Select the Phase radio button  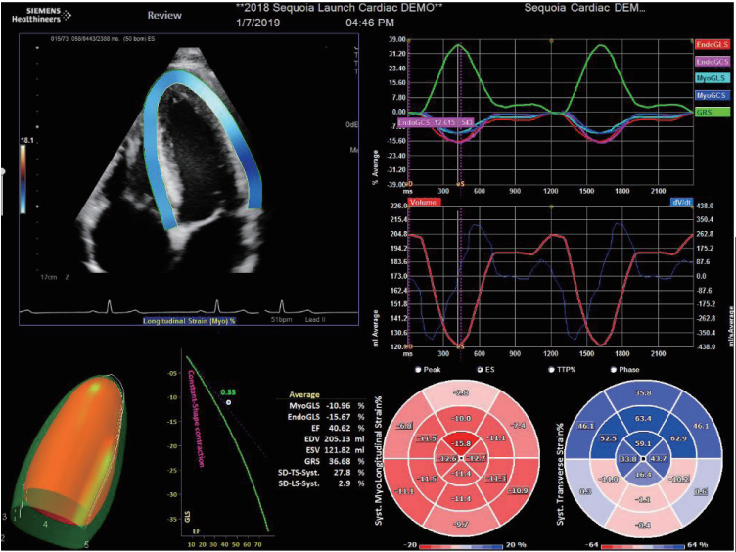click(616, 369)
